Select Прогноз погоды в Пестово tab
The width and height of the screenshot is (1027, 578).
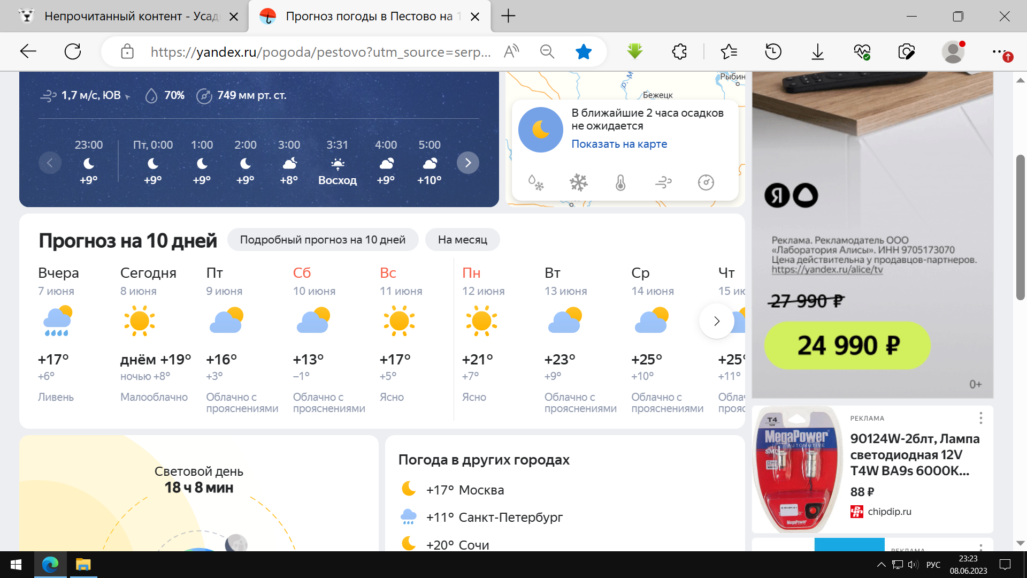(370, 16)
